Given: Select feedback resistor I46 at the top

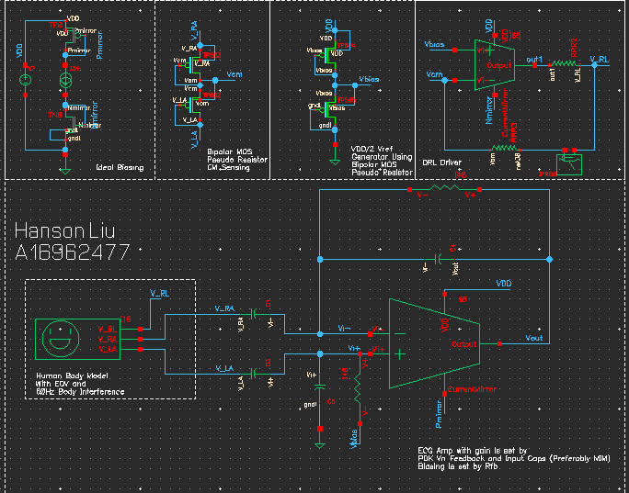Looking at the screenshot, I should coord(444,187).
